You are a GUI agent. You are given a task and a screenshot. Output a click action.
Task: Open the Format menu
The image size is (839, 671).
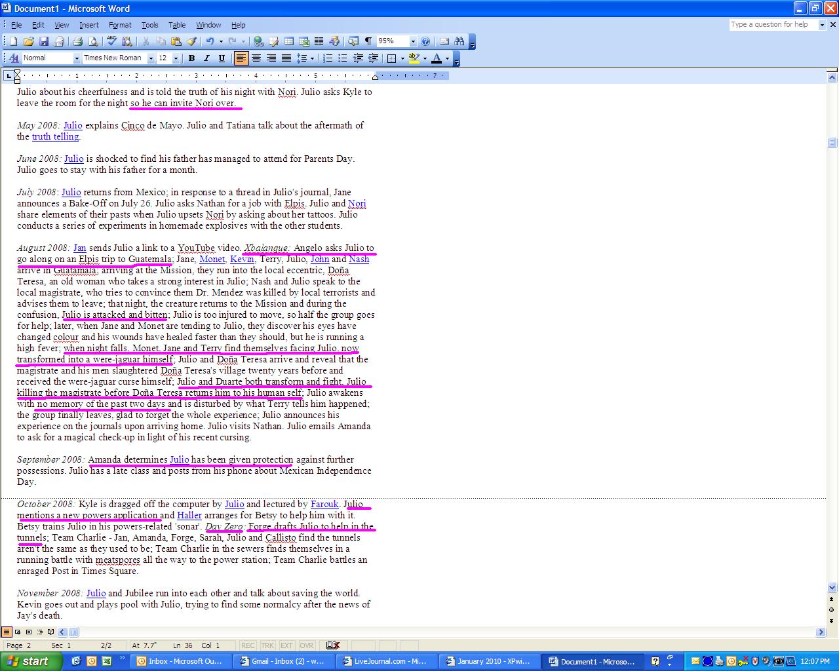pos(120,25)
